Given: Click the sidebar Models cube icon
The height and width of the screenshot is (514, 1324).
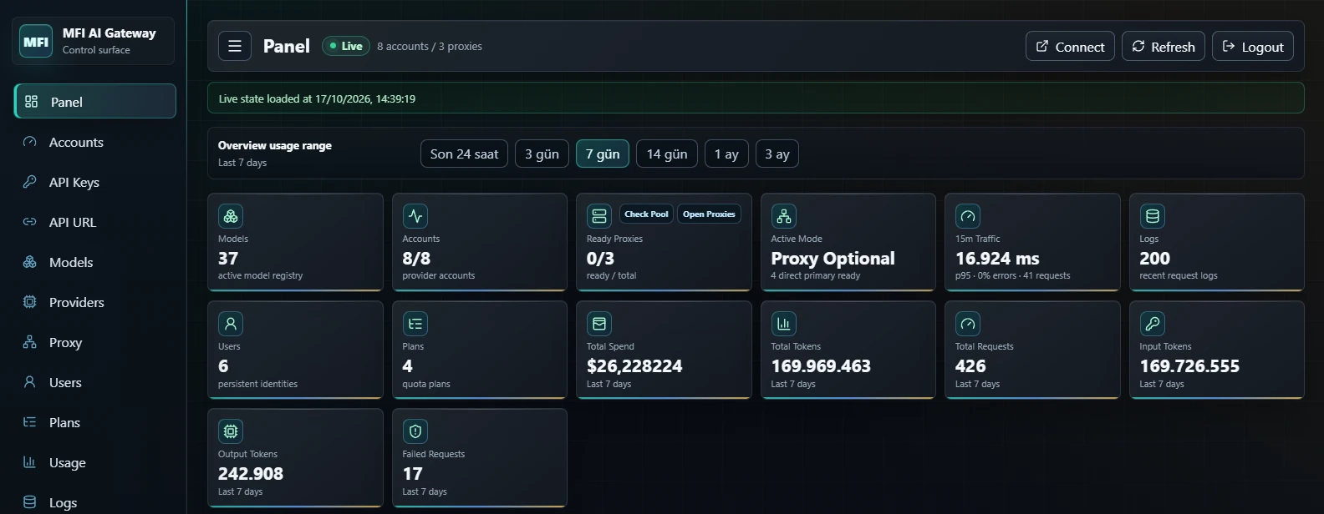Looking at the screenshot, I should (29, 262).
